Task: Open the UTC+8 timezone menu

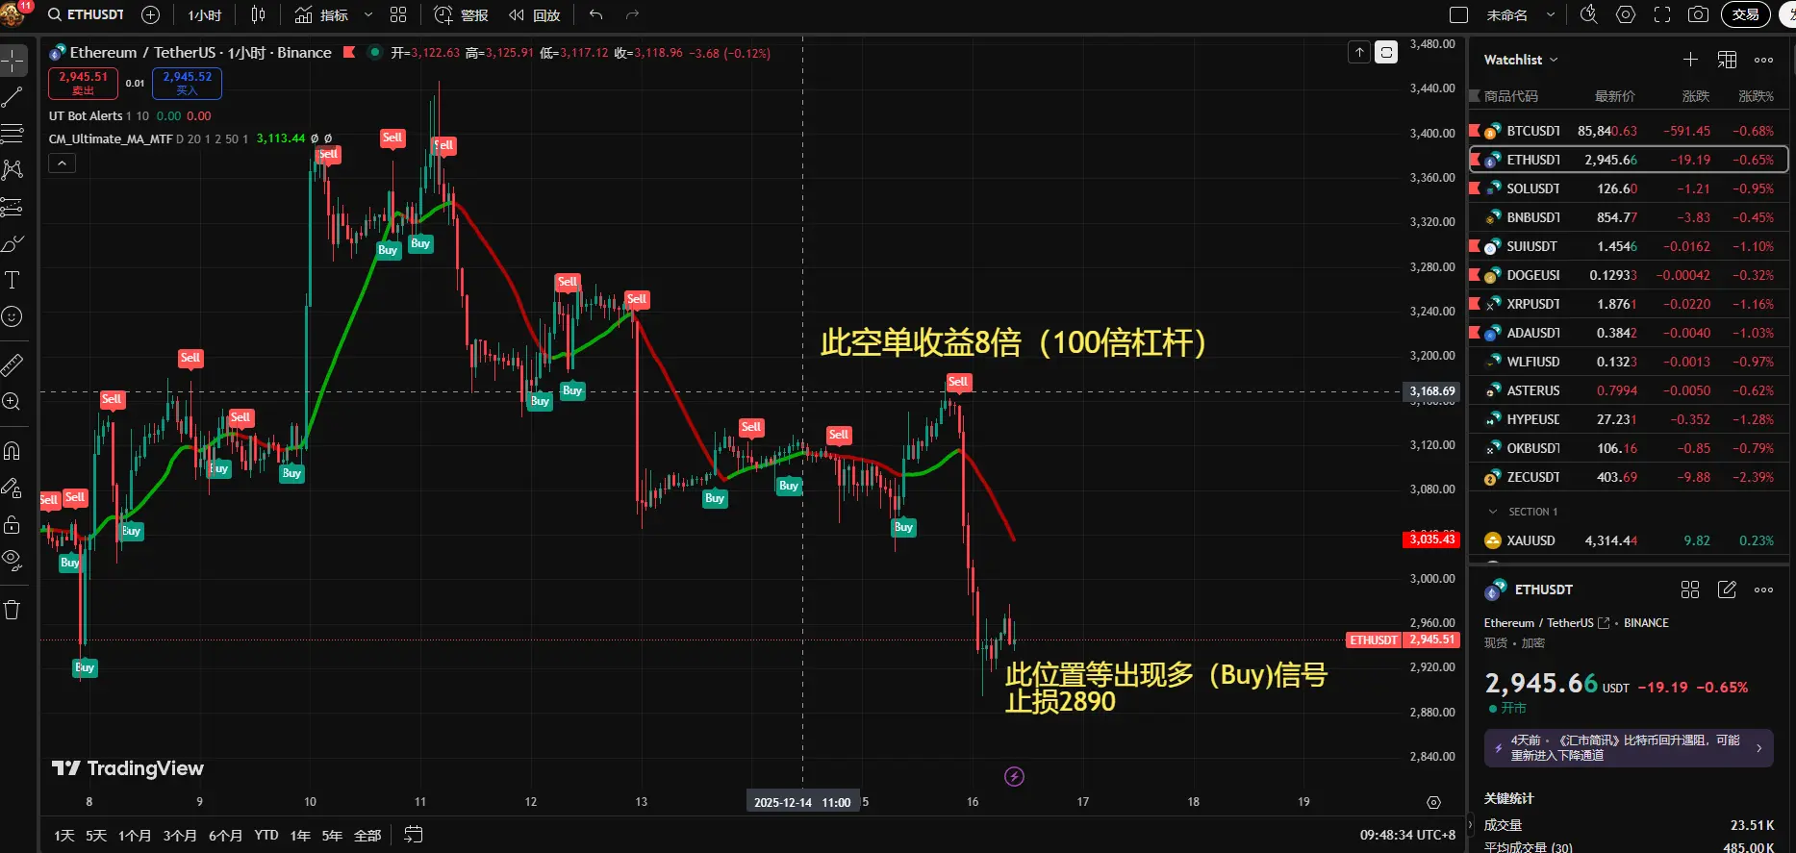Action: (1406, 835)
